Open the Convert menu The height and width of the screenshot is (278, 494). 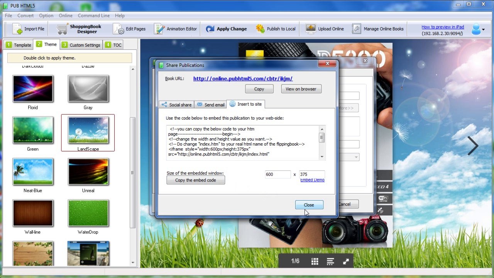(x=25, y=15)
